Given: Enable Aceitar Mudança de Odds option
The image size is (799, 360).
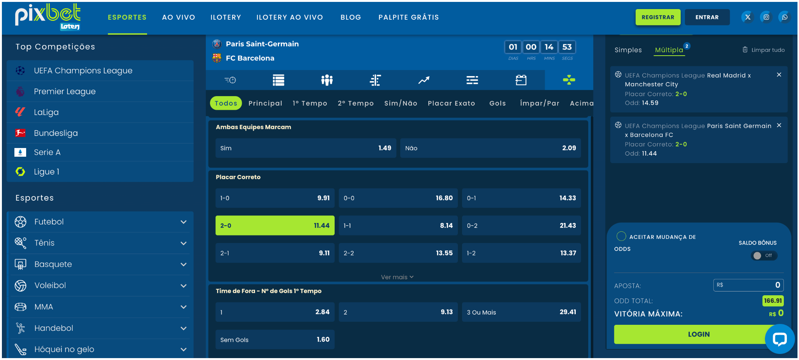Looking at the screenshot, I should pos(621,236).
